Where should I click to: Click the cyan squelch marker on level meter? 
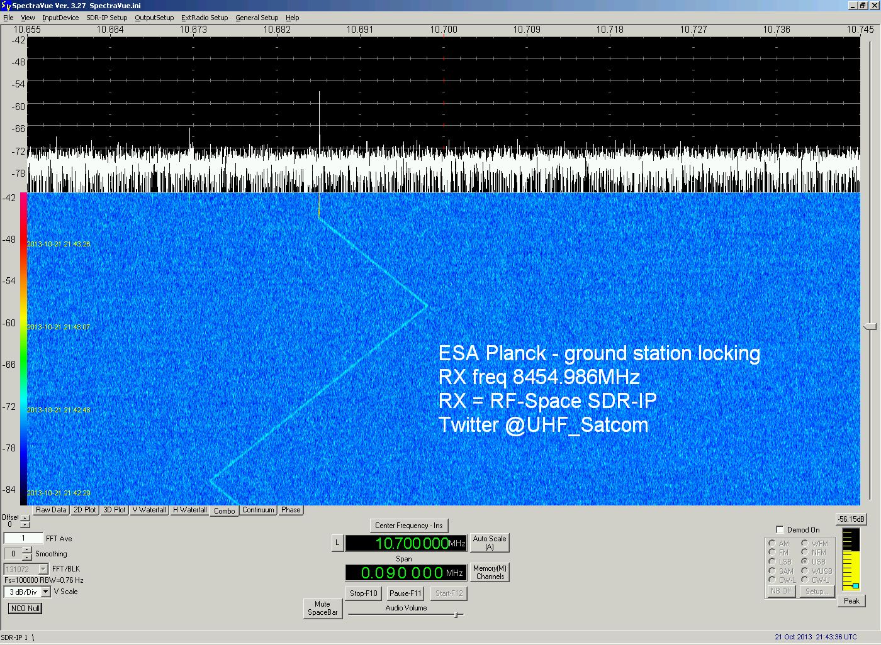(x=855, y=586)
